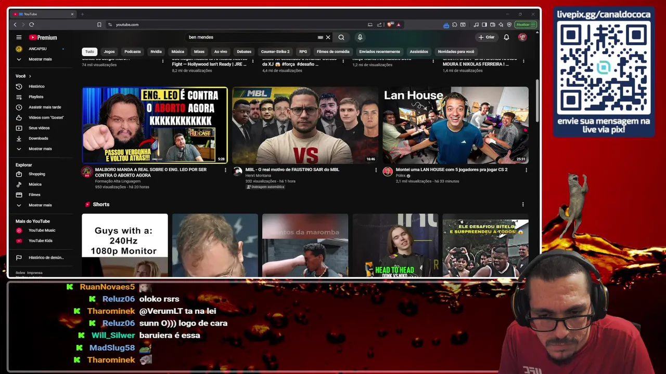Click the magnifier search button
This screenshot has width=666, height=374.
pyautogui.click(x=341, y=37)
